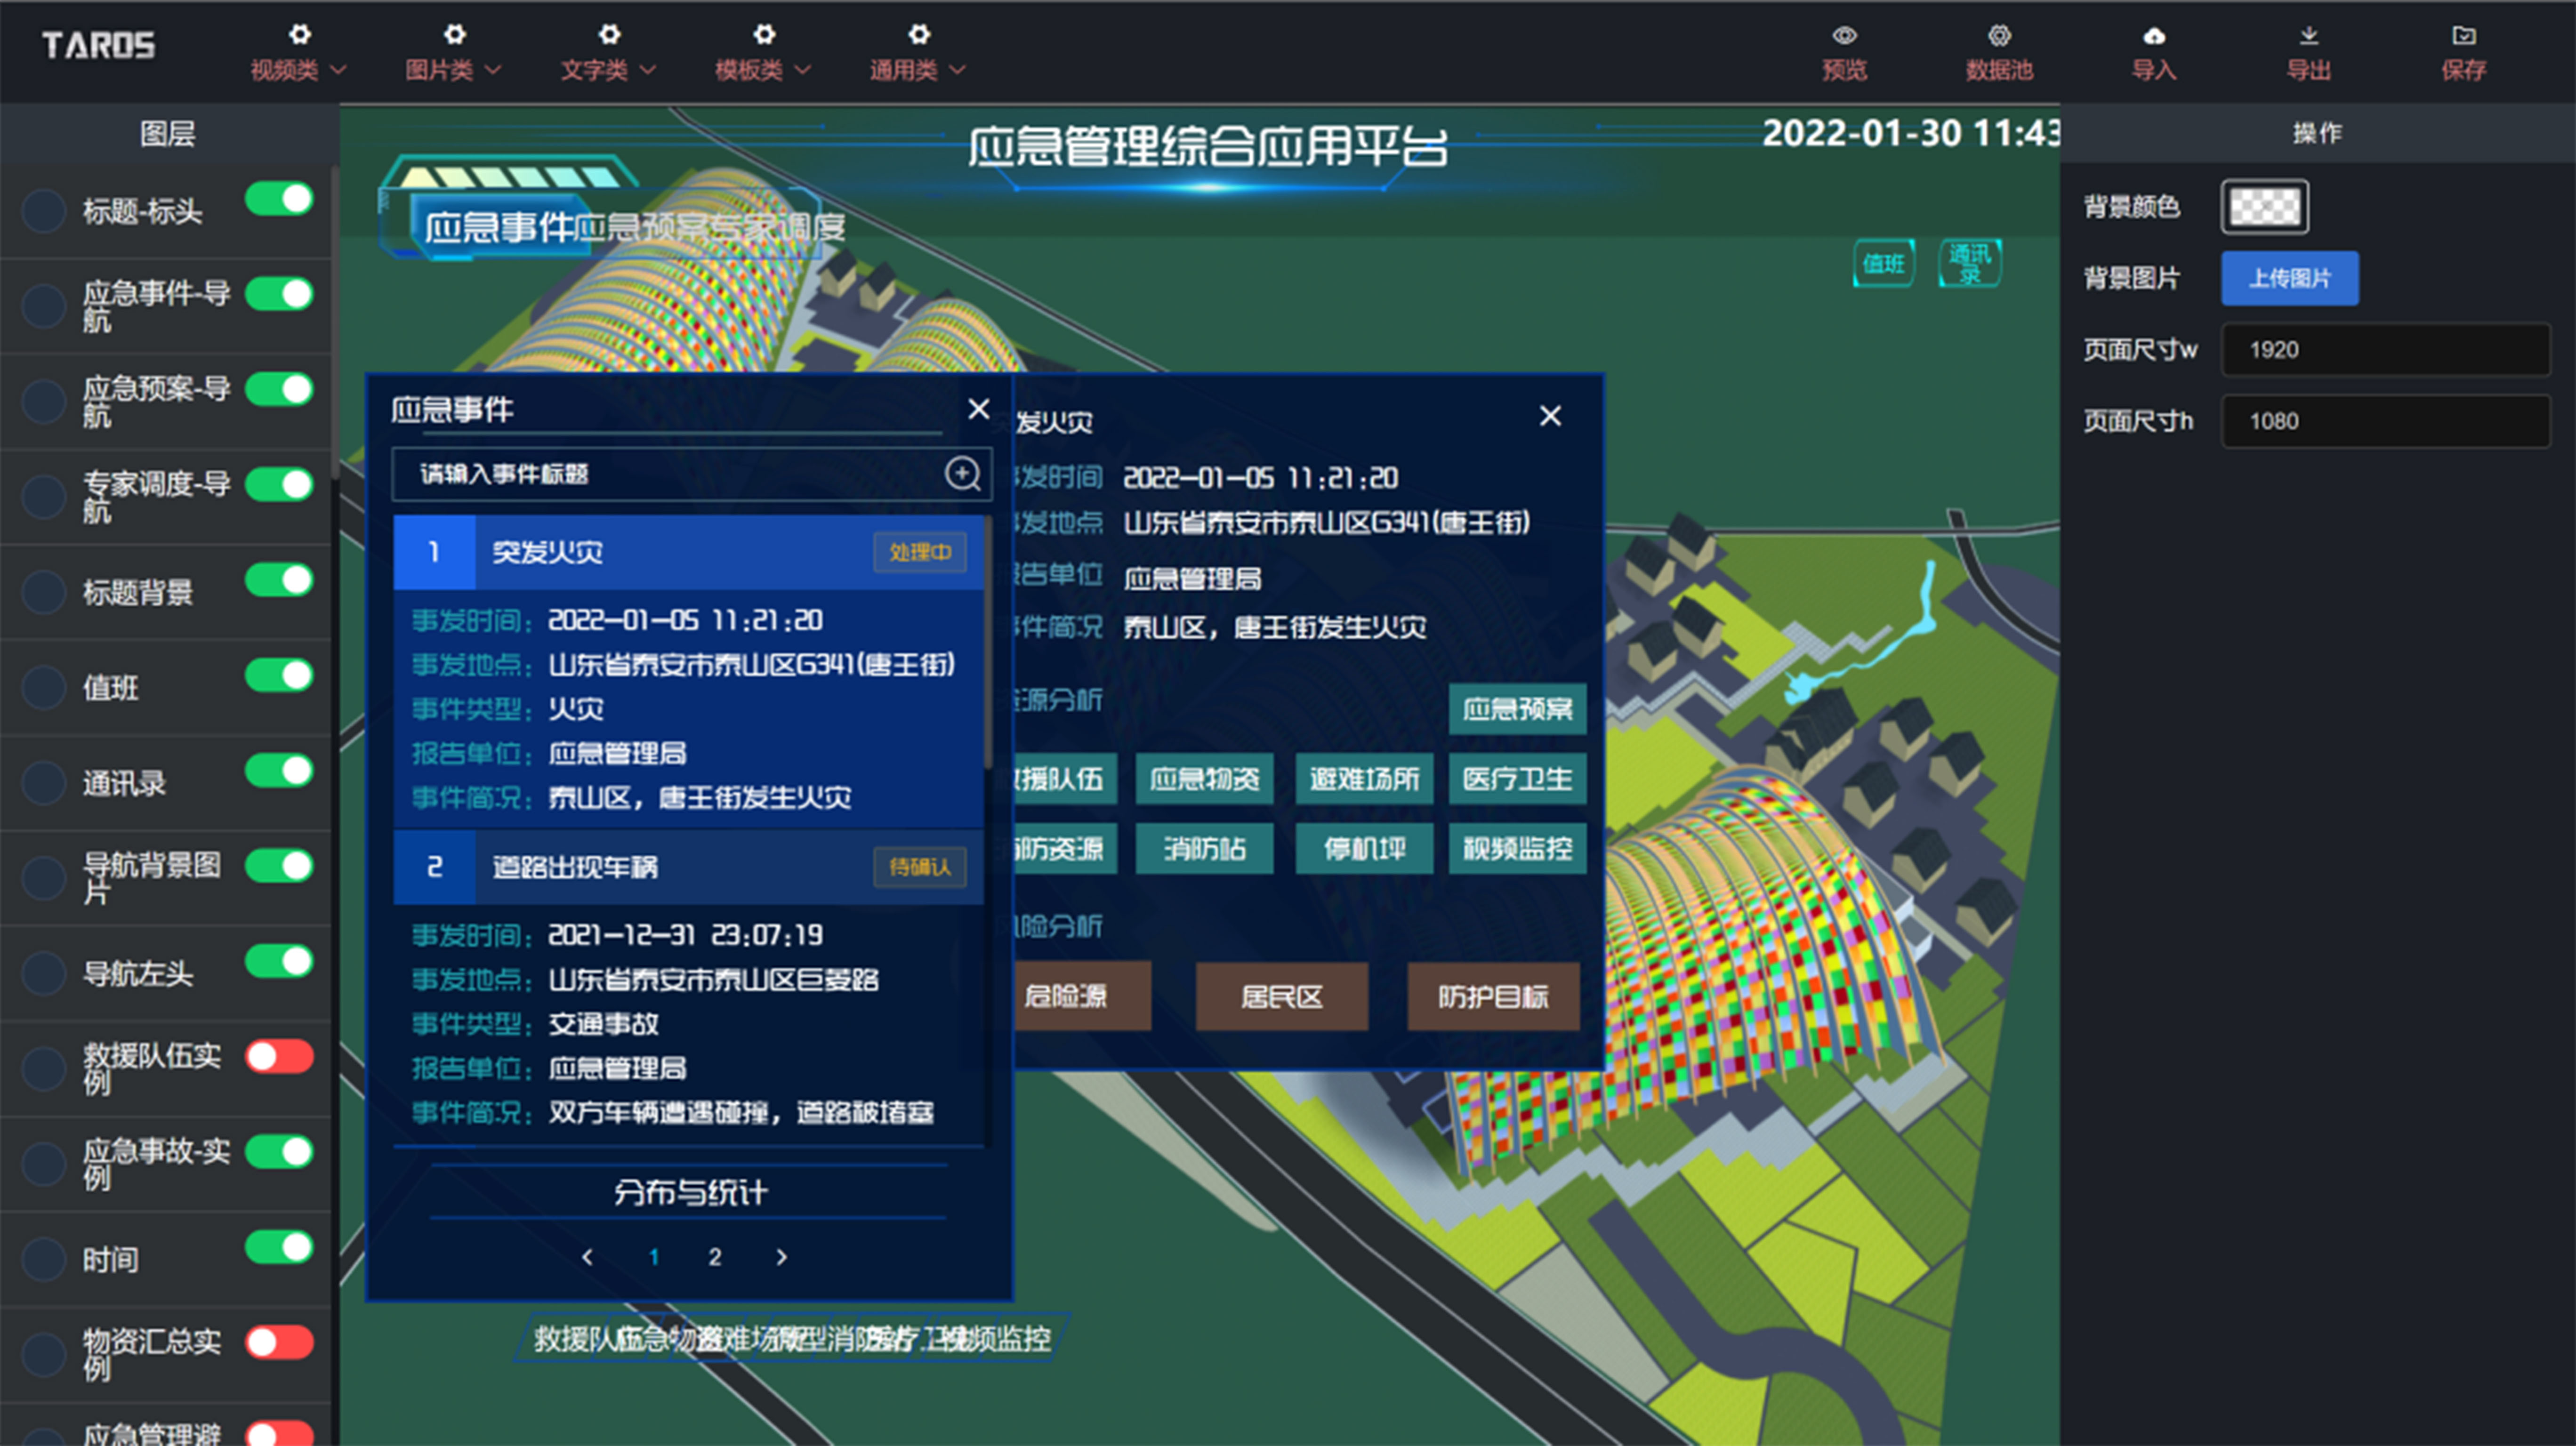
Task: Enable the 救援队伍实例 layer switch
Action: pyautogui.click(x=279, y=1057)
